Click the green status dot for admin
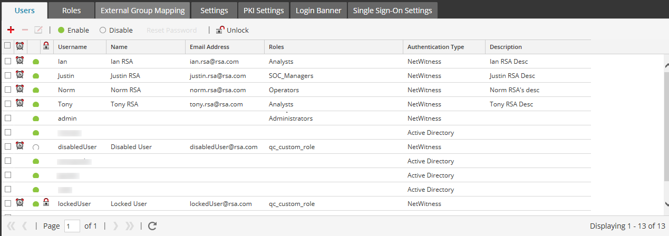 (36, 119)
